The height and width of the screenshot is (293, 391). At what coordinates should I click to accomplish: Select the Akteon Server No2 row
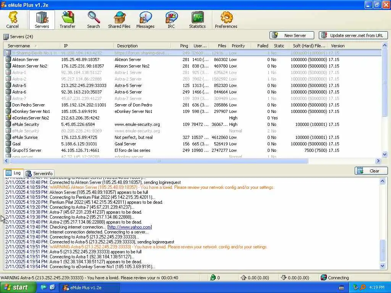[192, 66]
